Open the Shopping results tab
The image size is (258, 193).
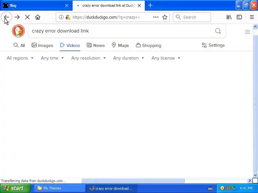click(x=148, y=45)
